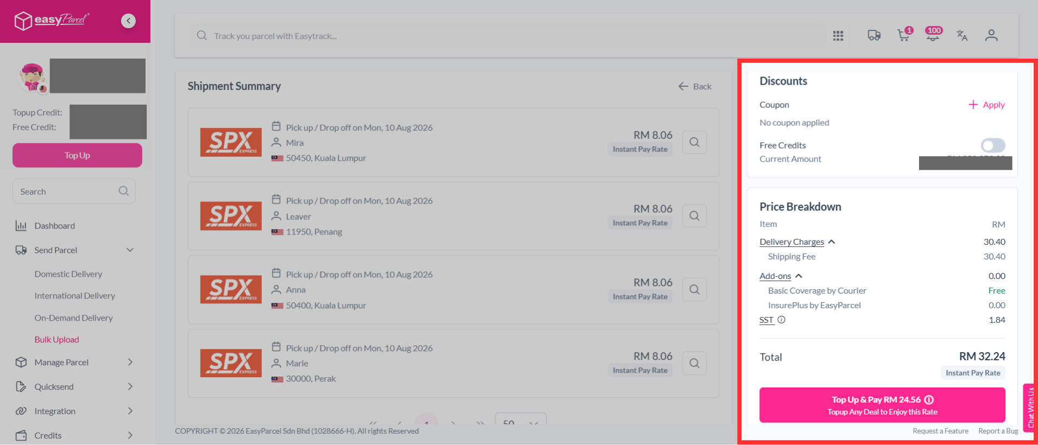Click the SST info icon

781,320
